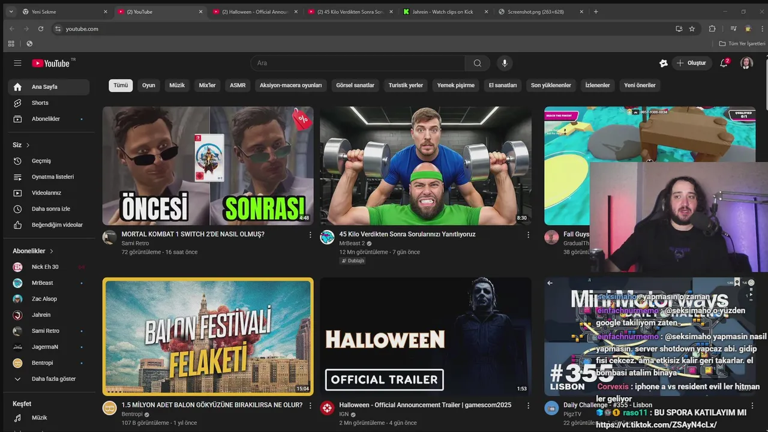Click the Oluştur create button
The width and height of the screenshot is (768, 432).
(691, 63)
